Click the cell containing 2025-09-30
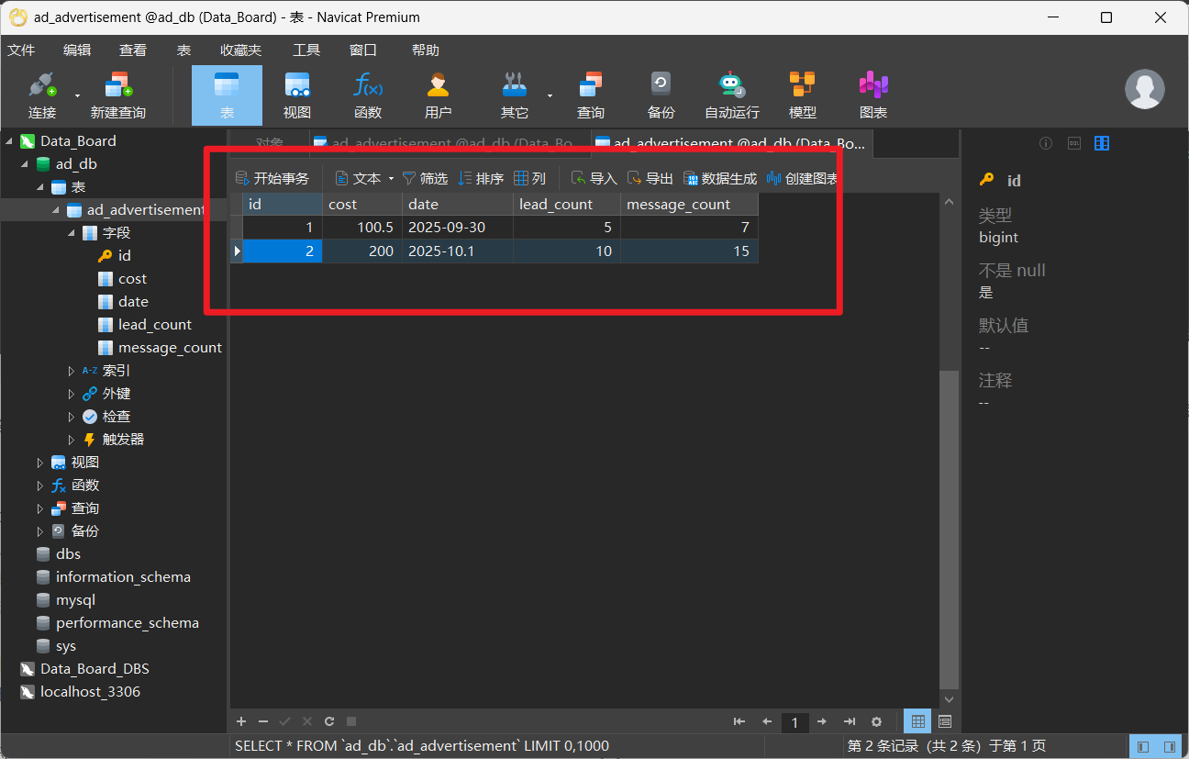The image size is (1189, 759). [x=458, y=228]
